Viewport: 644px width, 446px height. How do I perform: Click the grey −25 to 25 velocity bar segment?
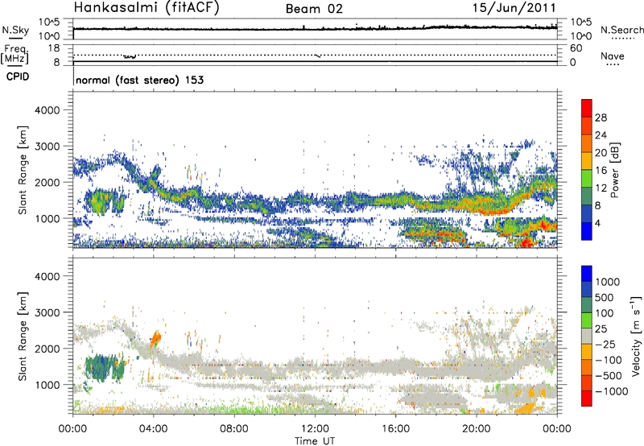587,336
